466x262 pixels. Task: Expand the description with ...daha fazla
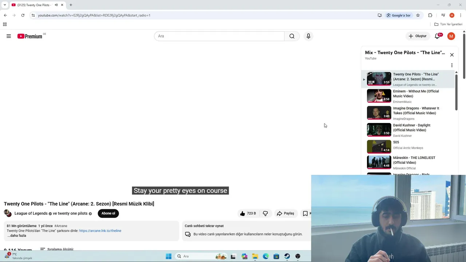17,236
